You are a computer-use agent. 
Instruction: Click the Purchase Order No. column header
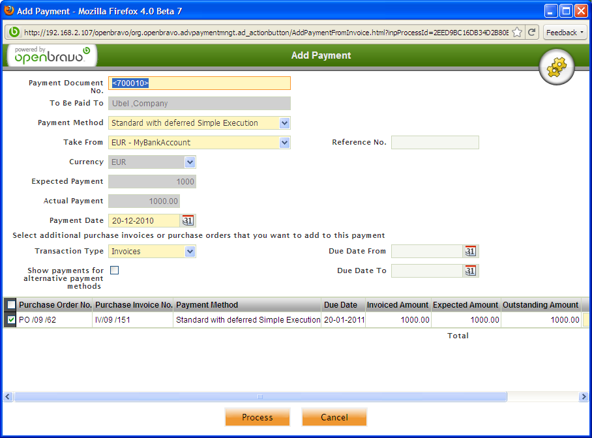55,305
